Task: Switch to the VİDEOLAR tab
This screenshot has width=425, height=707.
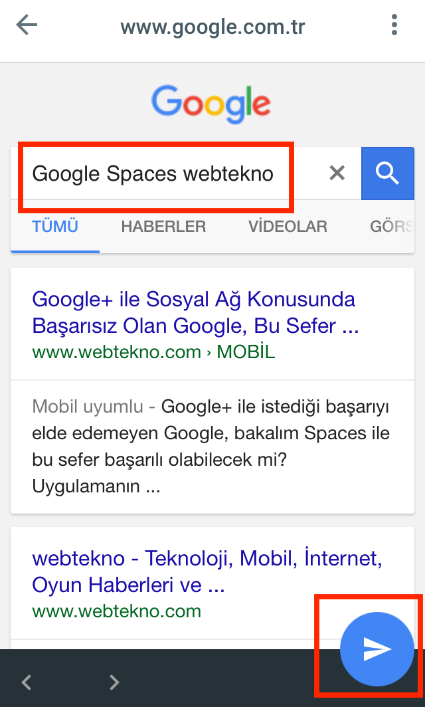Action: (x=288, y=227)
